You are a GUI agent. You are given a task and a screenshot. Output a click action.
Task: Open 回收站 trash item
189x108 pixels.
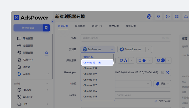click(24, 67)
